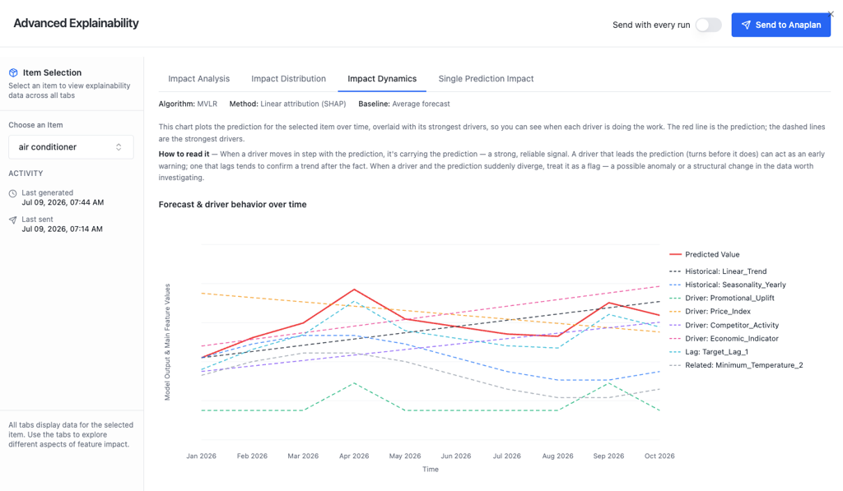Toggle the Predicted Value legend entry
This screenshot has width=843, height=491.
click(705, 255)
